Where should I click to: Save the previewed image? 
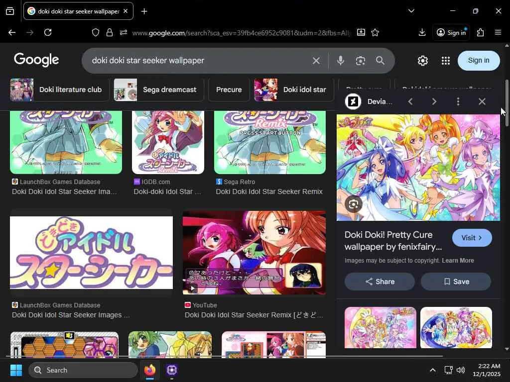(456, 282)
